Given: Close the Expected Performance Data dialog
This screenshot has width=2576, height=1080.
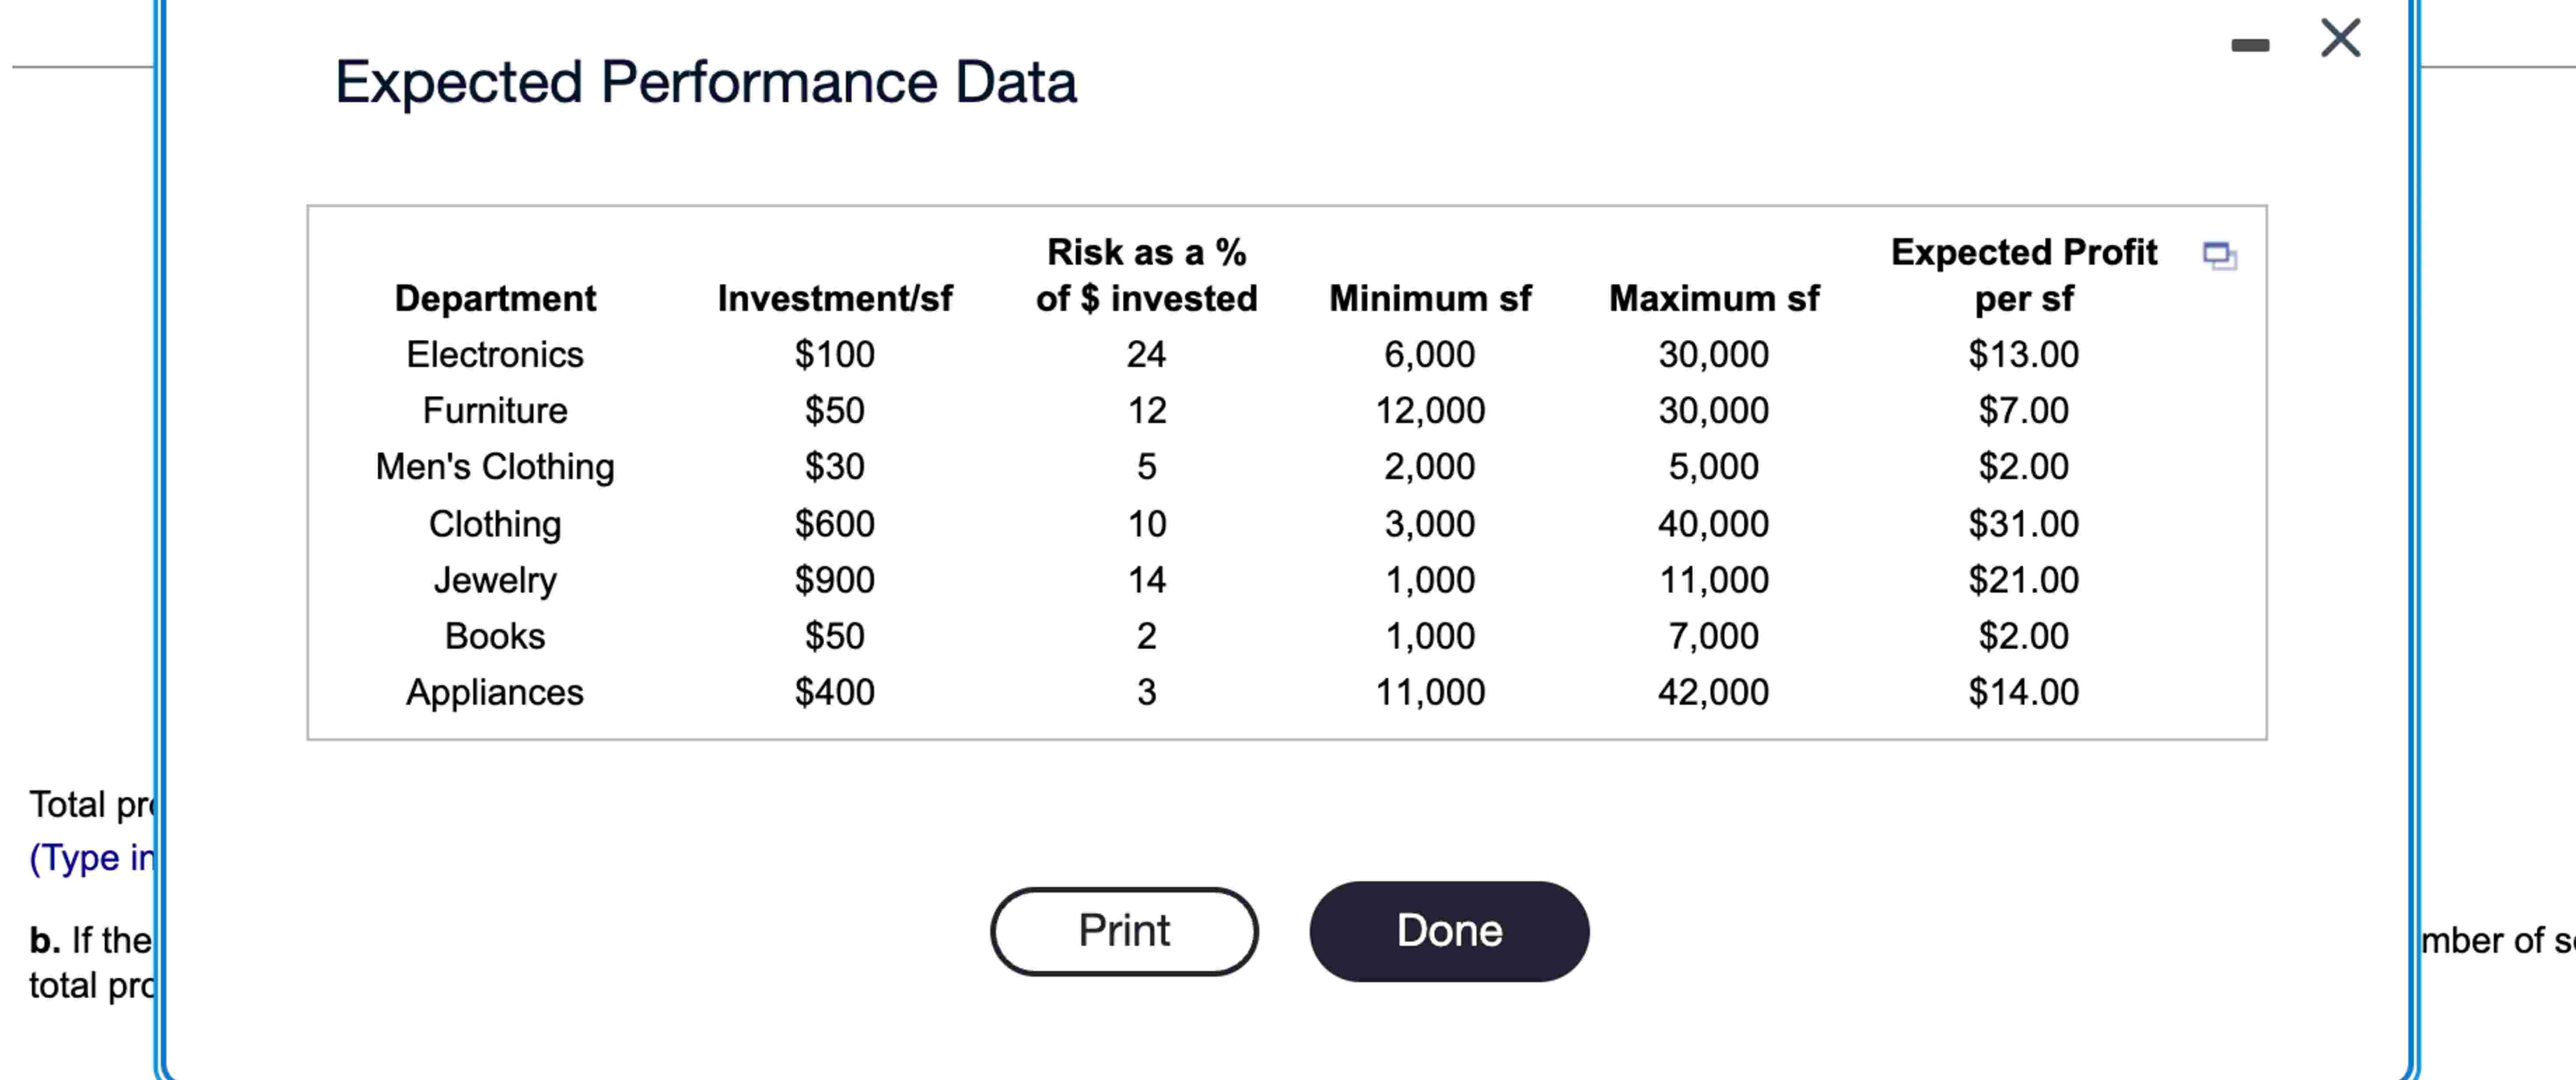Looking at the screenshot, I should point(2340,39).
